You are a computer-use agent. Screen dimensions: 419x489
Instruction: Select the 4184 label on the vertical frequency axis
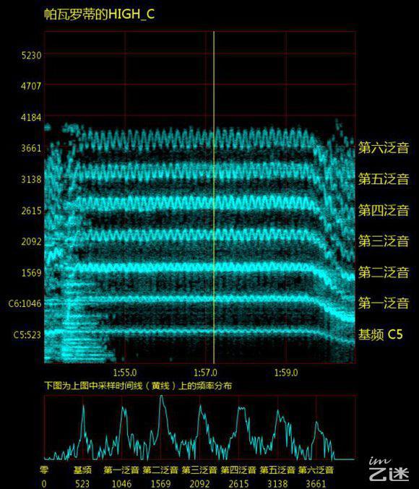click(31, 118)
